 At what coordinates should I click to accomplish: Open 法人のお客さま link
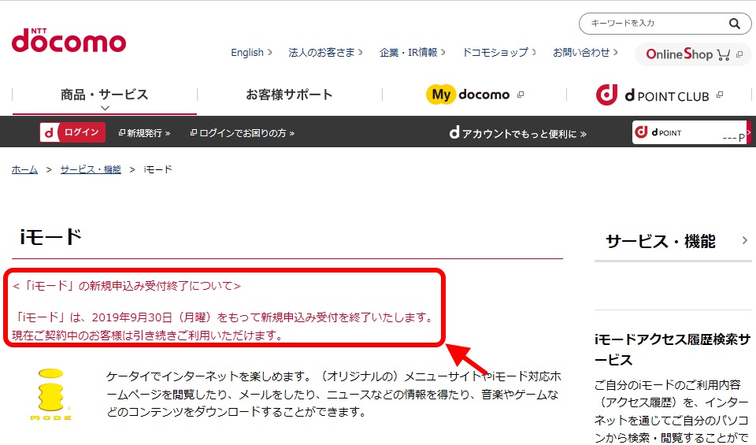click(325, 52)
